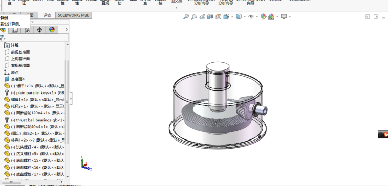Click feature tree scroll up arrow
The image size is (388, 186).
point(67,44)
